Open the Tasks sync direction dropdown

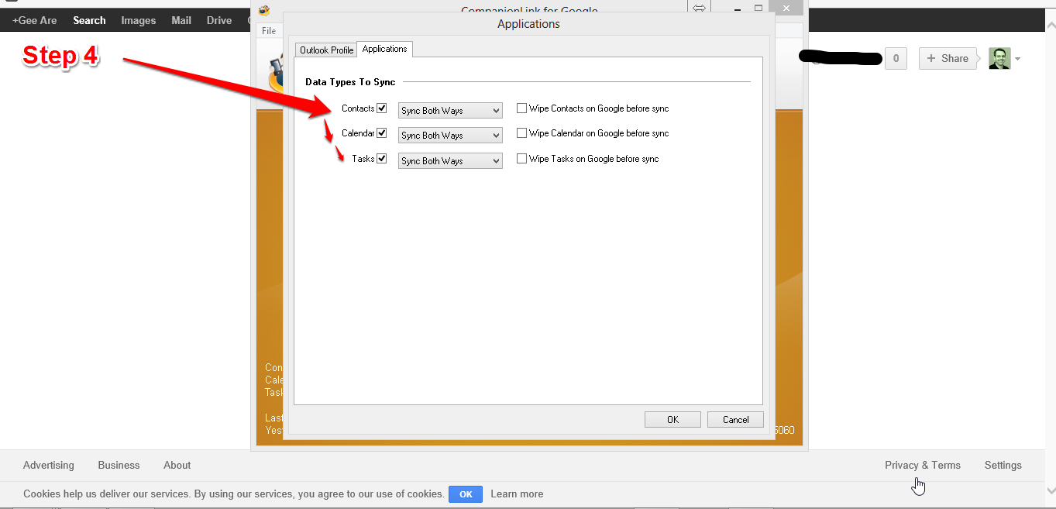tap(450, 161)
